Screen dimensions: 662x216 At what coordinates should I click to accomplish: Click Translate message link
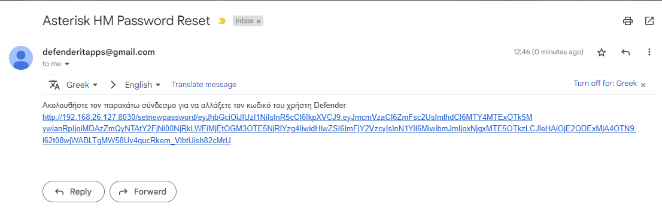(204, 85)
